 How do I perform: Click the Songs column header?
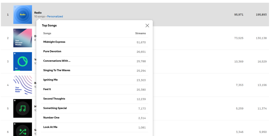[47, 33]
